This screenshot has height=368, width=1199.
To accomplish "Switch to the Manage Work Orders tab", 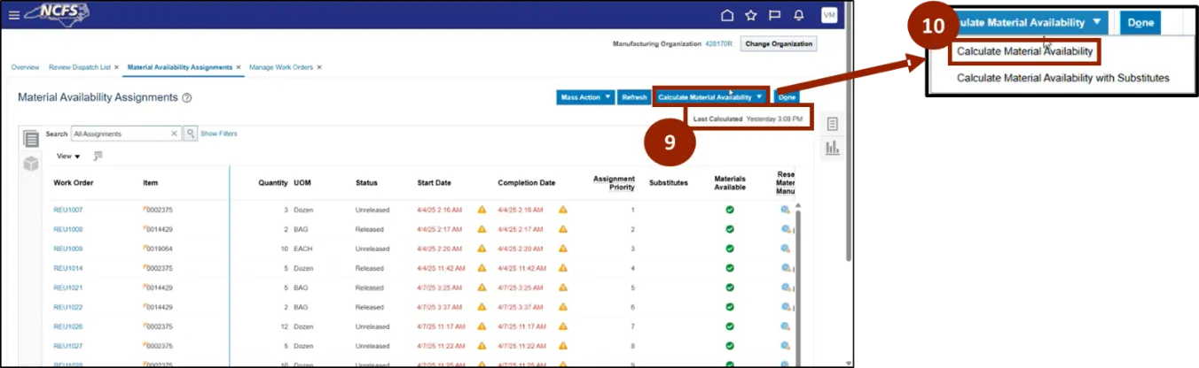I will [x=280, y=67].
